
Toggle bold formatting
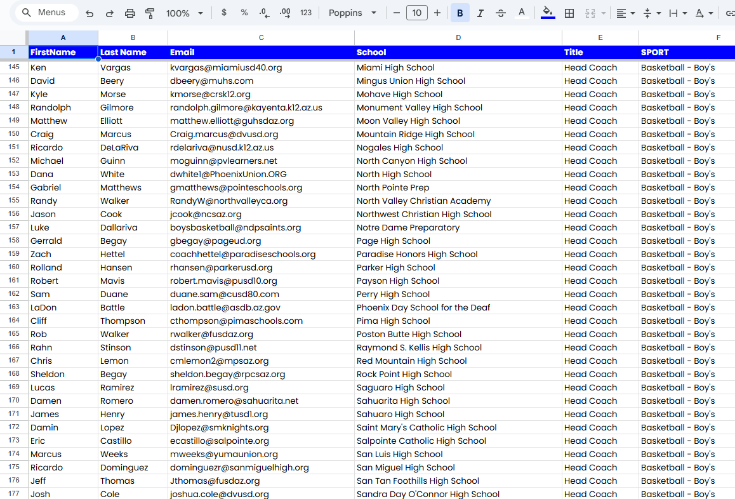[460, 13]
